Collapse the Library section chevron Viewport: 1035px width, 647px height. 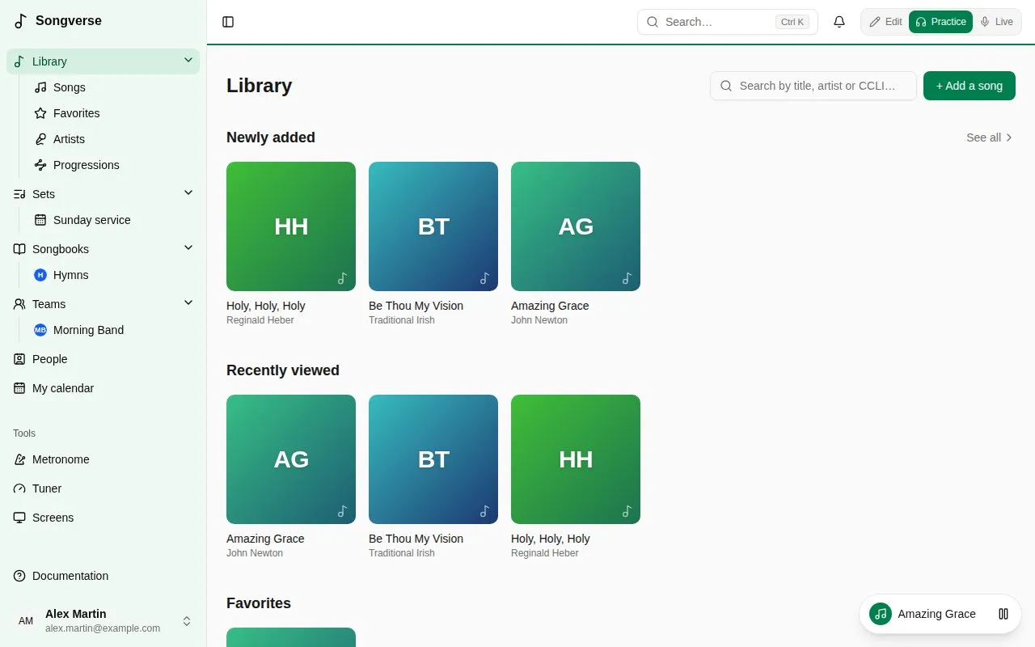pyautogui.click(x=188, y=61)
